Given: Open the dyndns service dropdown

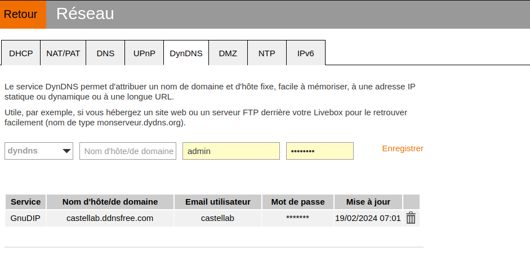Looking at the screenshot, I should coord(39,151).
